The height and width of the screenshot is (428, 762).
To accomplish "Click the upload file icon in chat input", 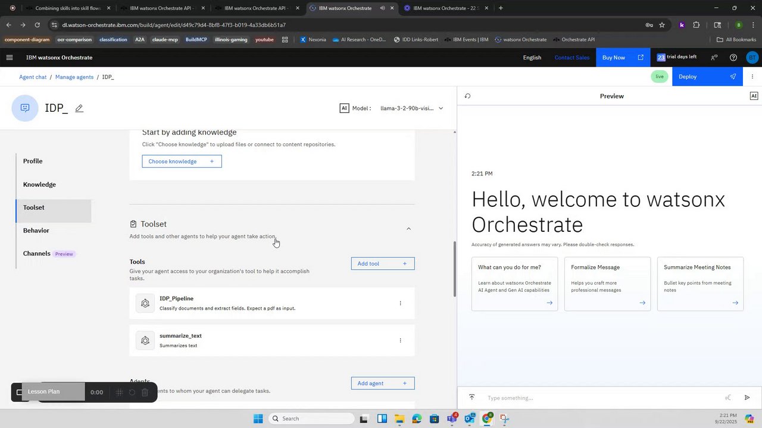I will pos(471,397).
